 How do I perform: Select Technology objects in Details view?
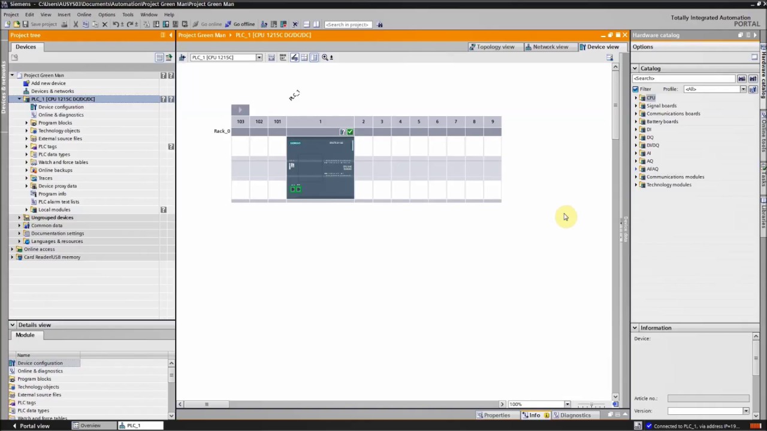click(x=38, y=387)
